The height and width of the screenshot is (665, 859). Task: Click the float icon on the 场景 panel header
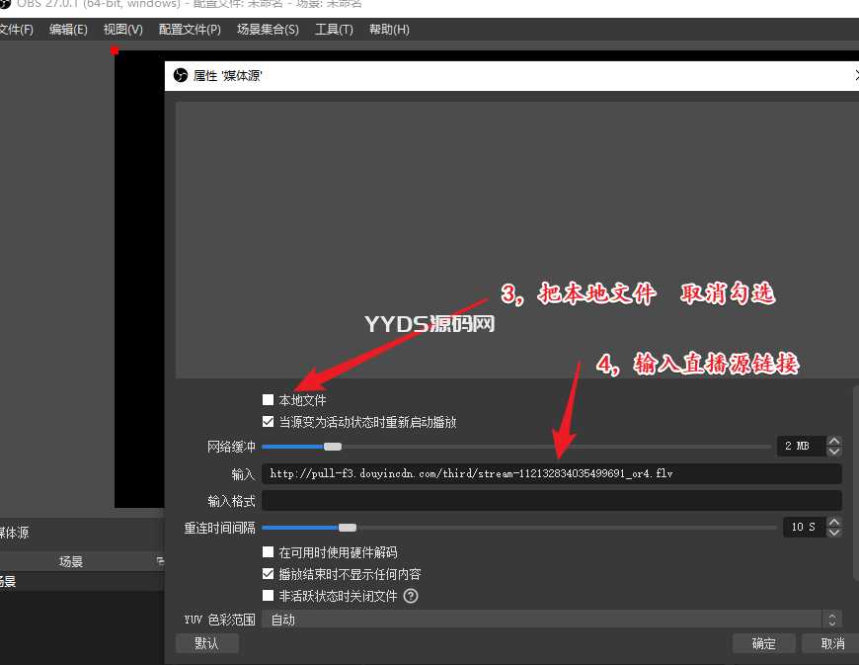coord(160,561)
